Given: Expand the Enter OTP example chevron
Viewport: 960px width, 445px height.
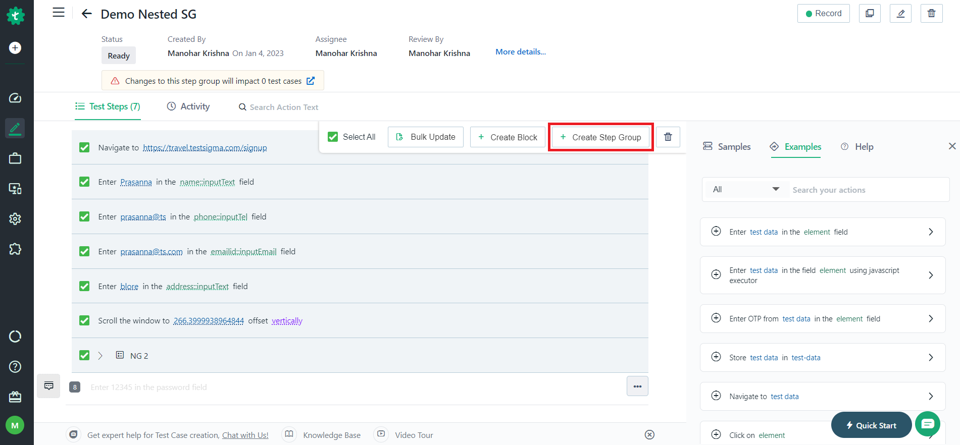Looking at the screenshot, I should point(931,318).
